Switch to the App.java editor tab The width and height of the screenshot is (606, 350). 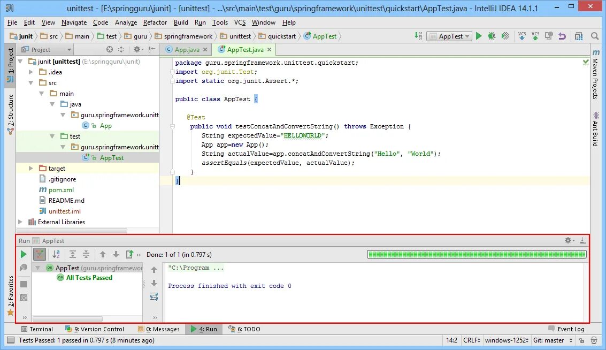tap(187, 49)
